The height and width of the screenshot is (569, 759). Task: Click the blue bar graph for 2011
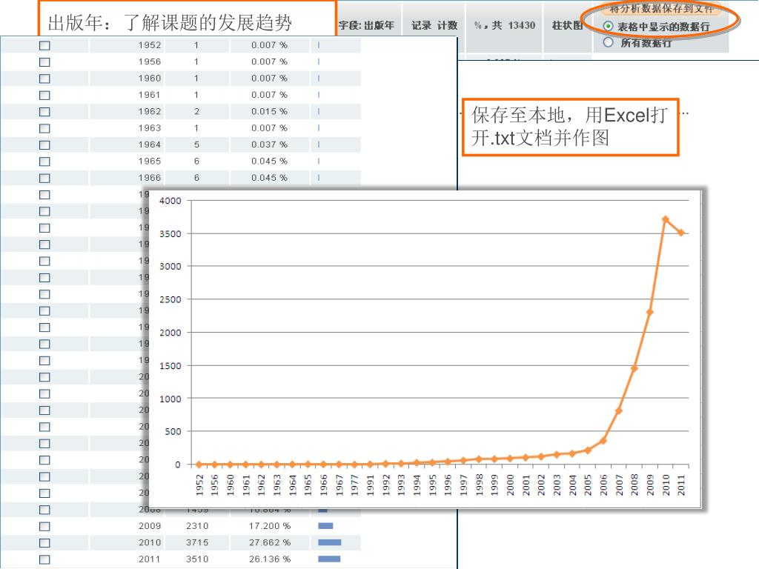coord(329,559)
